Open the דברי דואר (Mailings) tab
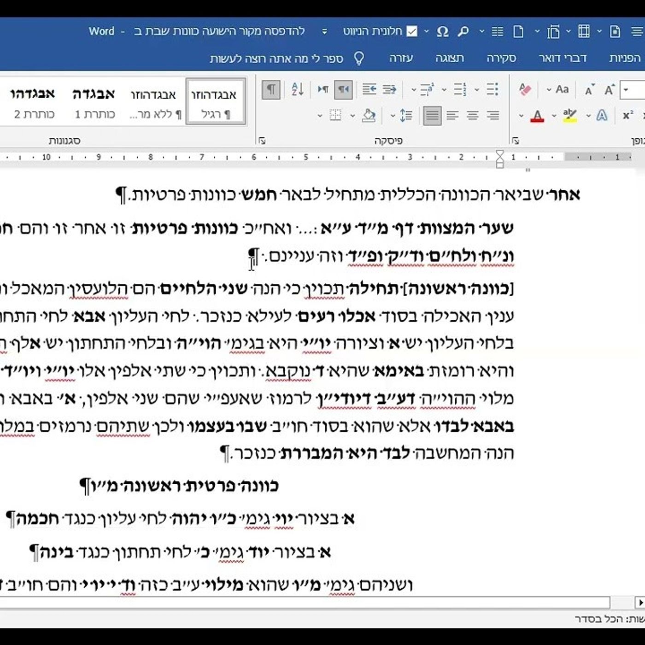The height and width of the screenshot is (645, 645). [563, 58]
